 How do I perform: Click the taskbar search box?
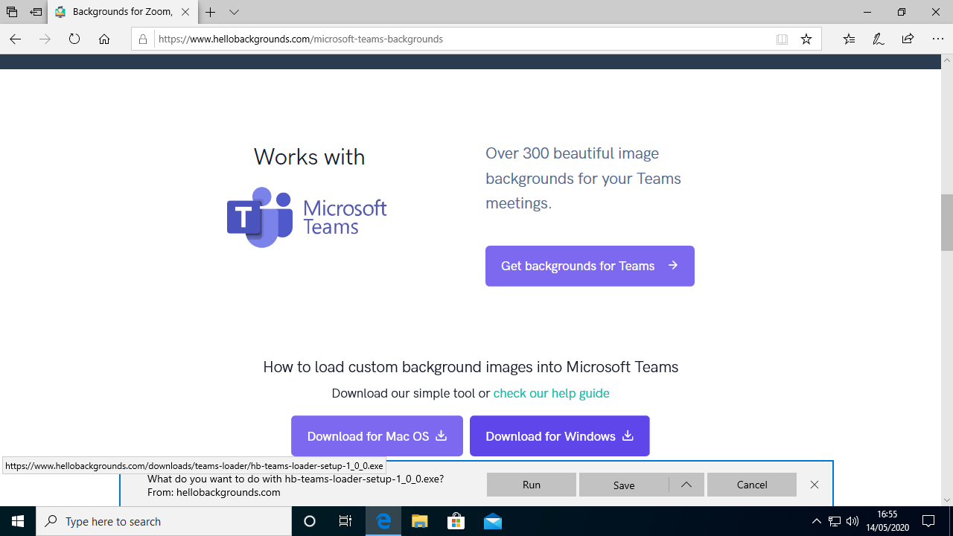coord(164,521)
